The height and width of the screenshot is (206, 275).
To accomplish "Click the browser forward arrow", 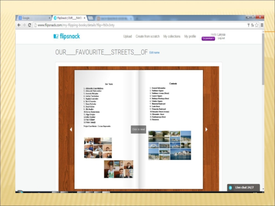I will pos(24,25).
